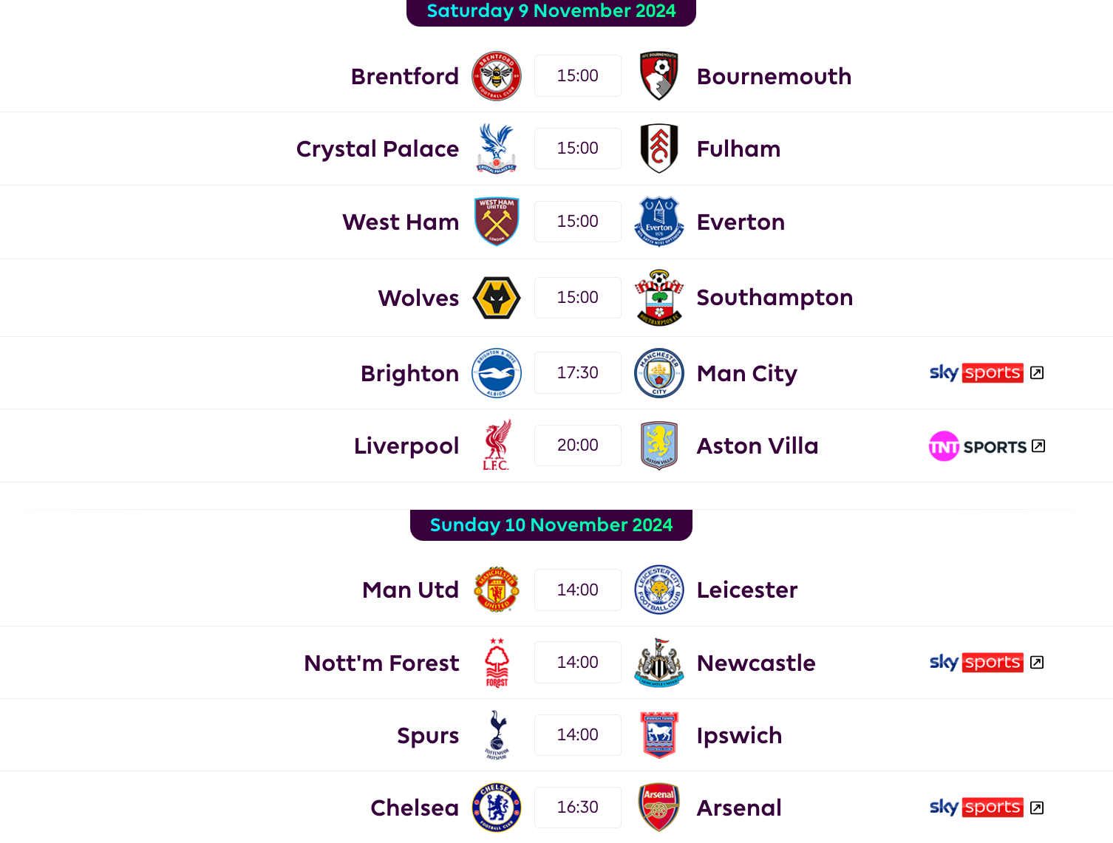Click the Nott'm Forest tree logo
This screenshot has height=843, width=1113.
[x=497, y=663]
